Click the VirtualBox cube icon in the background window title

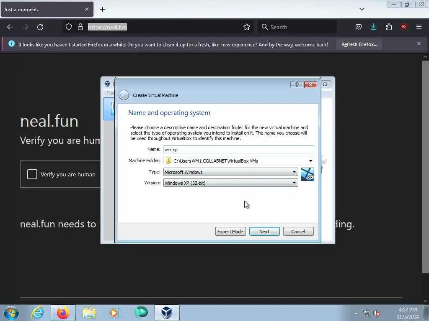point(107,84)
